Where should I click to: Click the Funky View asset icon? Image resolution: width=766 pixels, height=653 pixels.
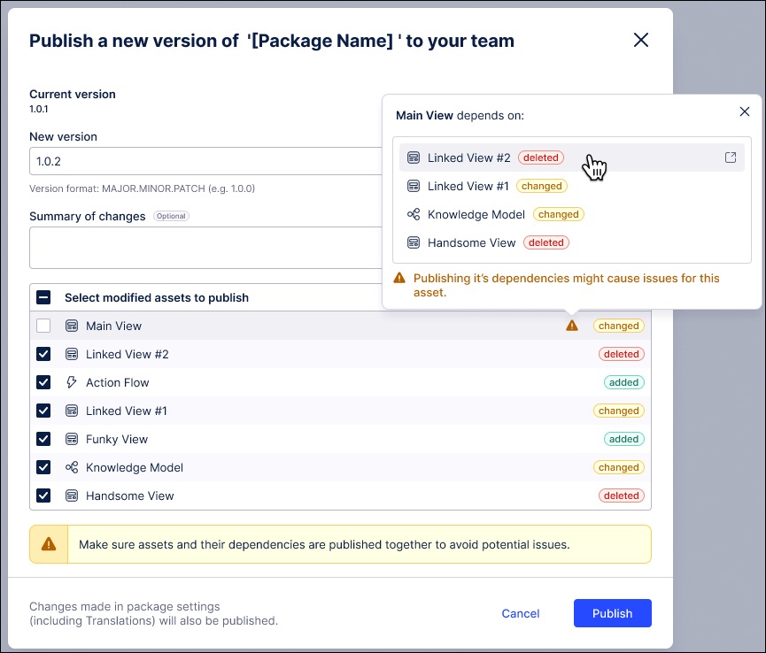click(x=72, y=439)
